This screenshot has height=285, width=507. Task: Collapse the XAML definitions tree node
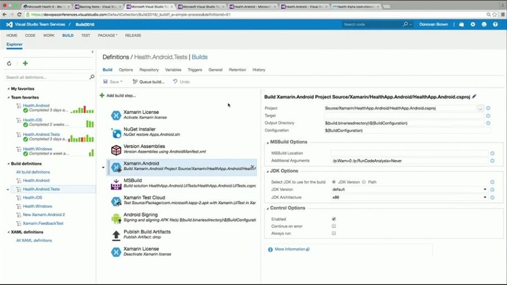8,232
